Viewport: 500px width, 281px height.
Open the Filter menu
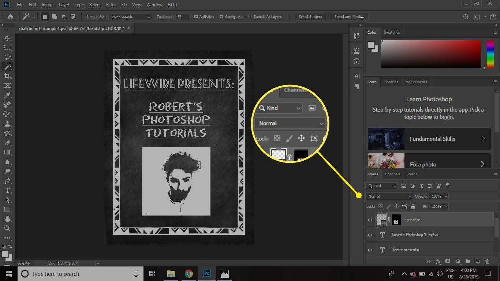111,5
